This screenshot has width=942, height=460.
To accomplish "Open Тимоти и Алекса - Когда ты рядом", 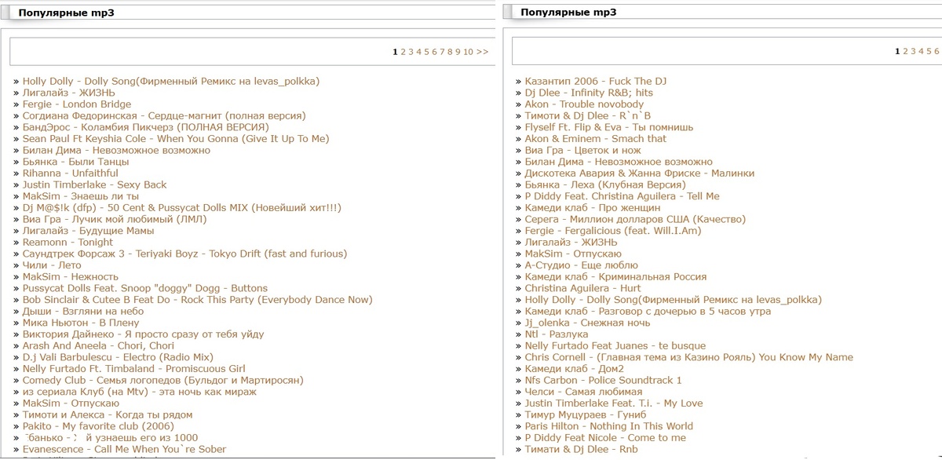I will tap(108, 415).
